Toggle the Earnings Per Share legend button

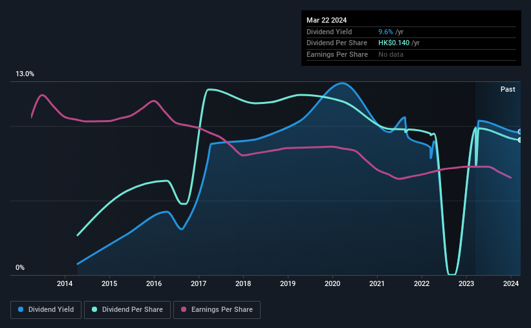(217, 310)
